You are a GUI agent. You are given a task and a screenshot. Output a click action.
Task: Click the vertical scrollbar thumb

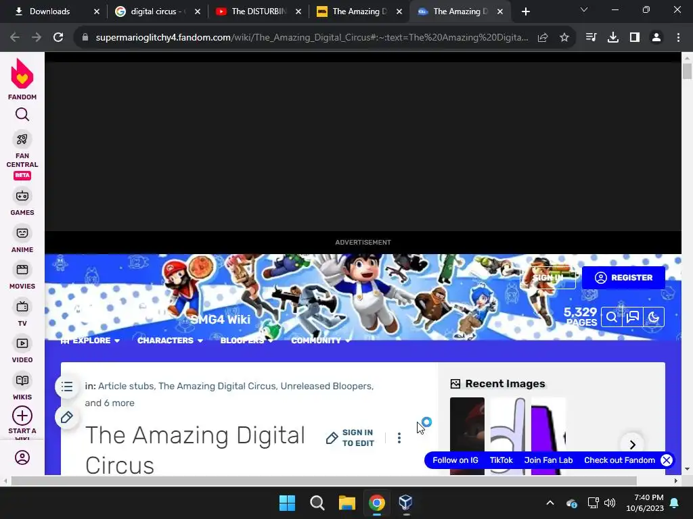687,71
